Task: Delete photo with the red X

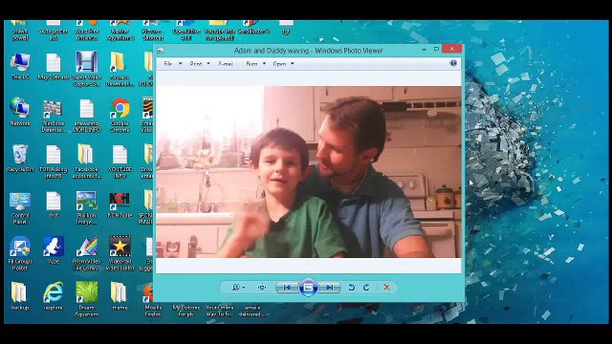Action: pyautogui.click(x=386, y=288)
